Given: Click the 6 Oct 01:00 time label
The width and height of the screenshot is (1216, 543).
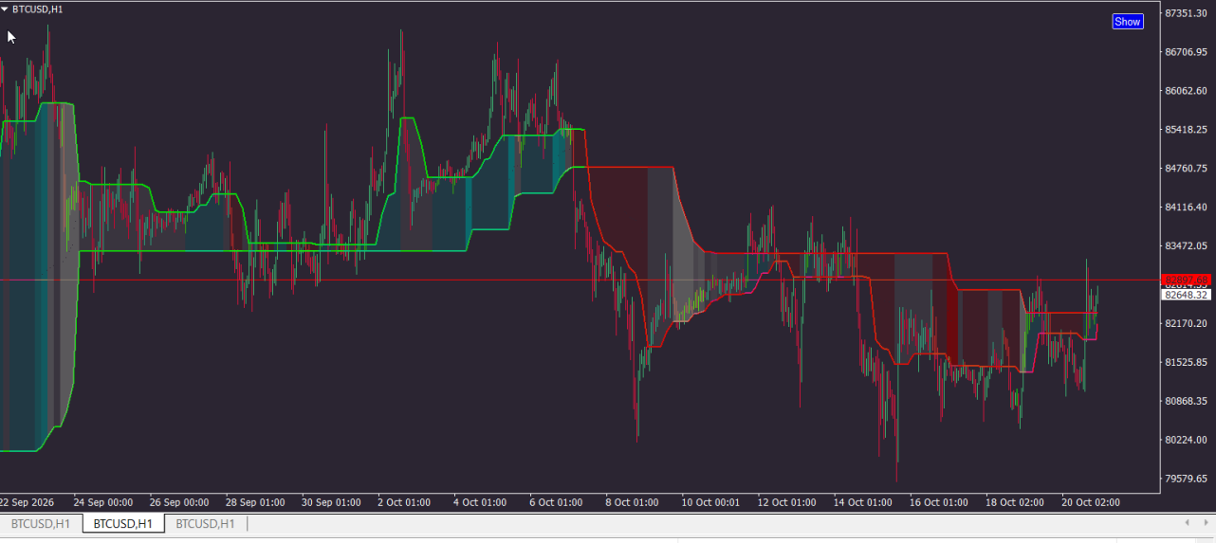Looking at the screenshot, I should click(x=556, y=502).
